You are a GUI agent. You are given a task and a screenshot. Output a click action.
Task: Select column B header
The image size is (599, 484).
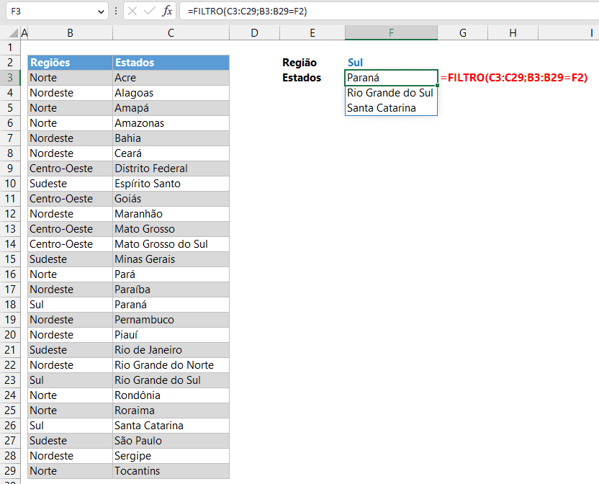[71, 33]
